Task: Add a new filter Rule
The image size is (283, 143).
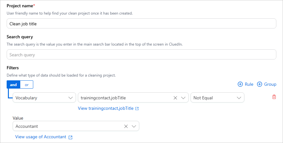Action: [245, 84]
